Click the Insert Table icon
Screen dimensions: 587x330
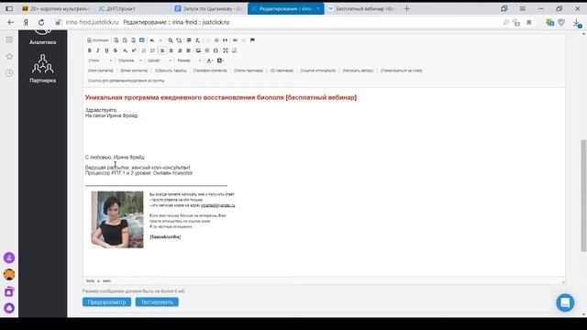[x=207, y=50]
